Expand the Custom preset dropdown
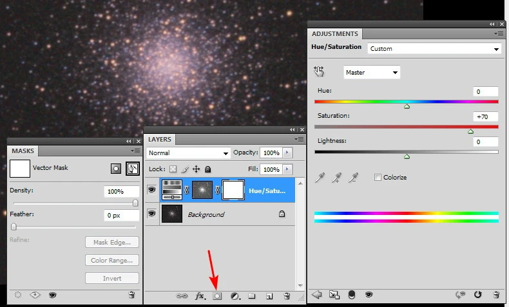 [434, 48]
